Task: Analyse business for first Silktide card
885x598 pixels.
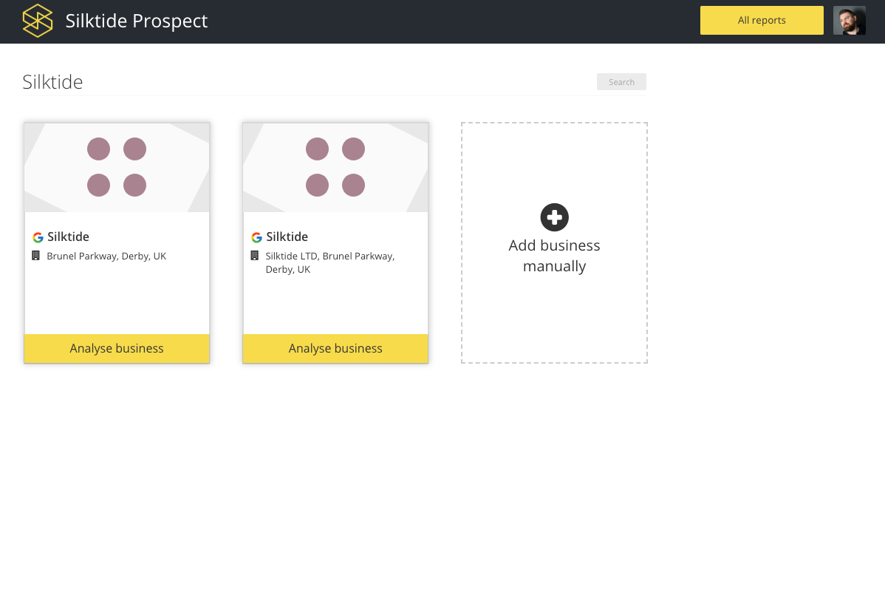Action: tap(116, 348)
